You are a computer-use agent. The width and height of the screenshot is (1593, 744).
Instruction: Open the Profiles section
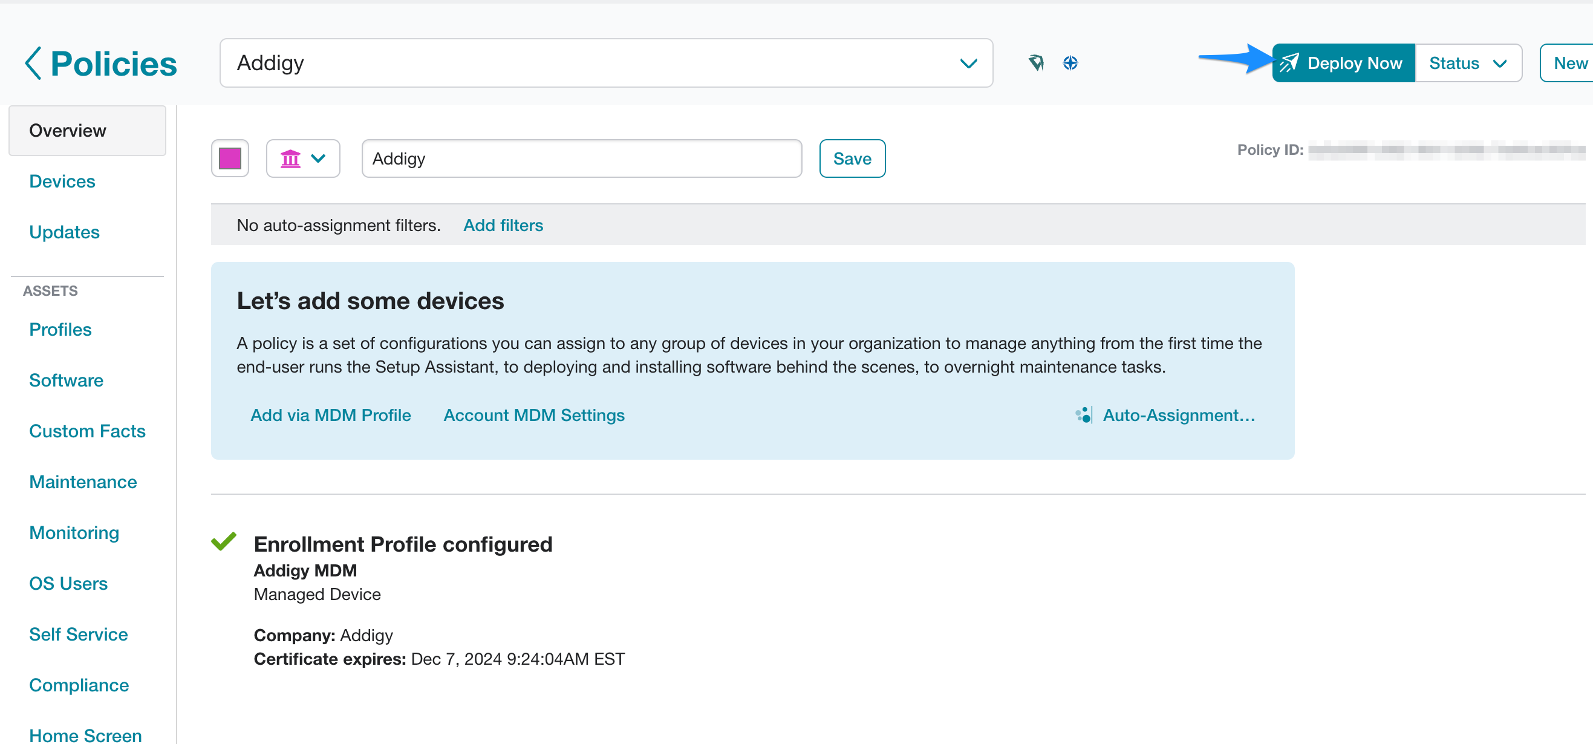60,330
